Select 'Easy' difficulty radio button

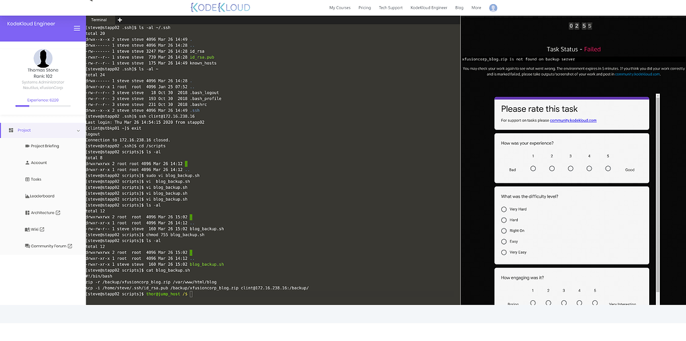pyautogui.click(x=504, y=241)
